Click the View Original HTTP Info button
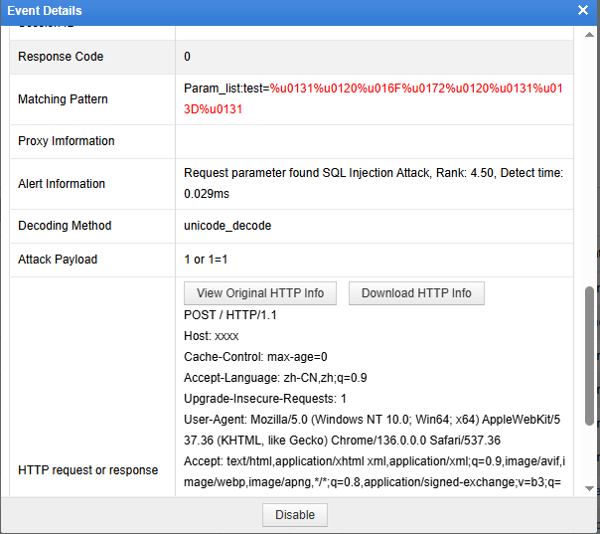Viewport: 600px width, 534px height. click(x=260, y=293)
